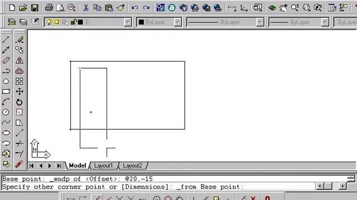Click the Make Block tool

6,164
